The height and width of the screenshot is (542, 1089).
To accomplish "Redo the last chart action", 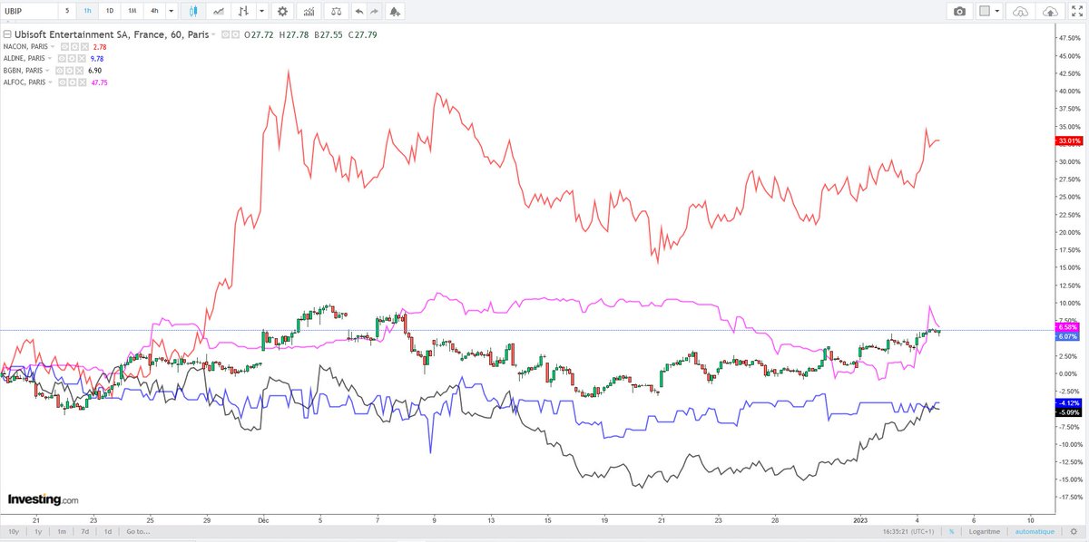I will tap(374, 11).
